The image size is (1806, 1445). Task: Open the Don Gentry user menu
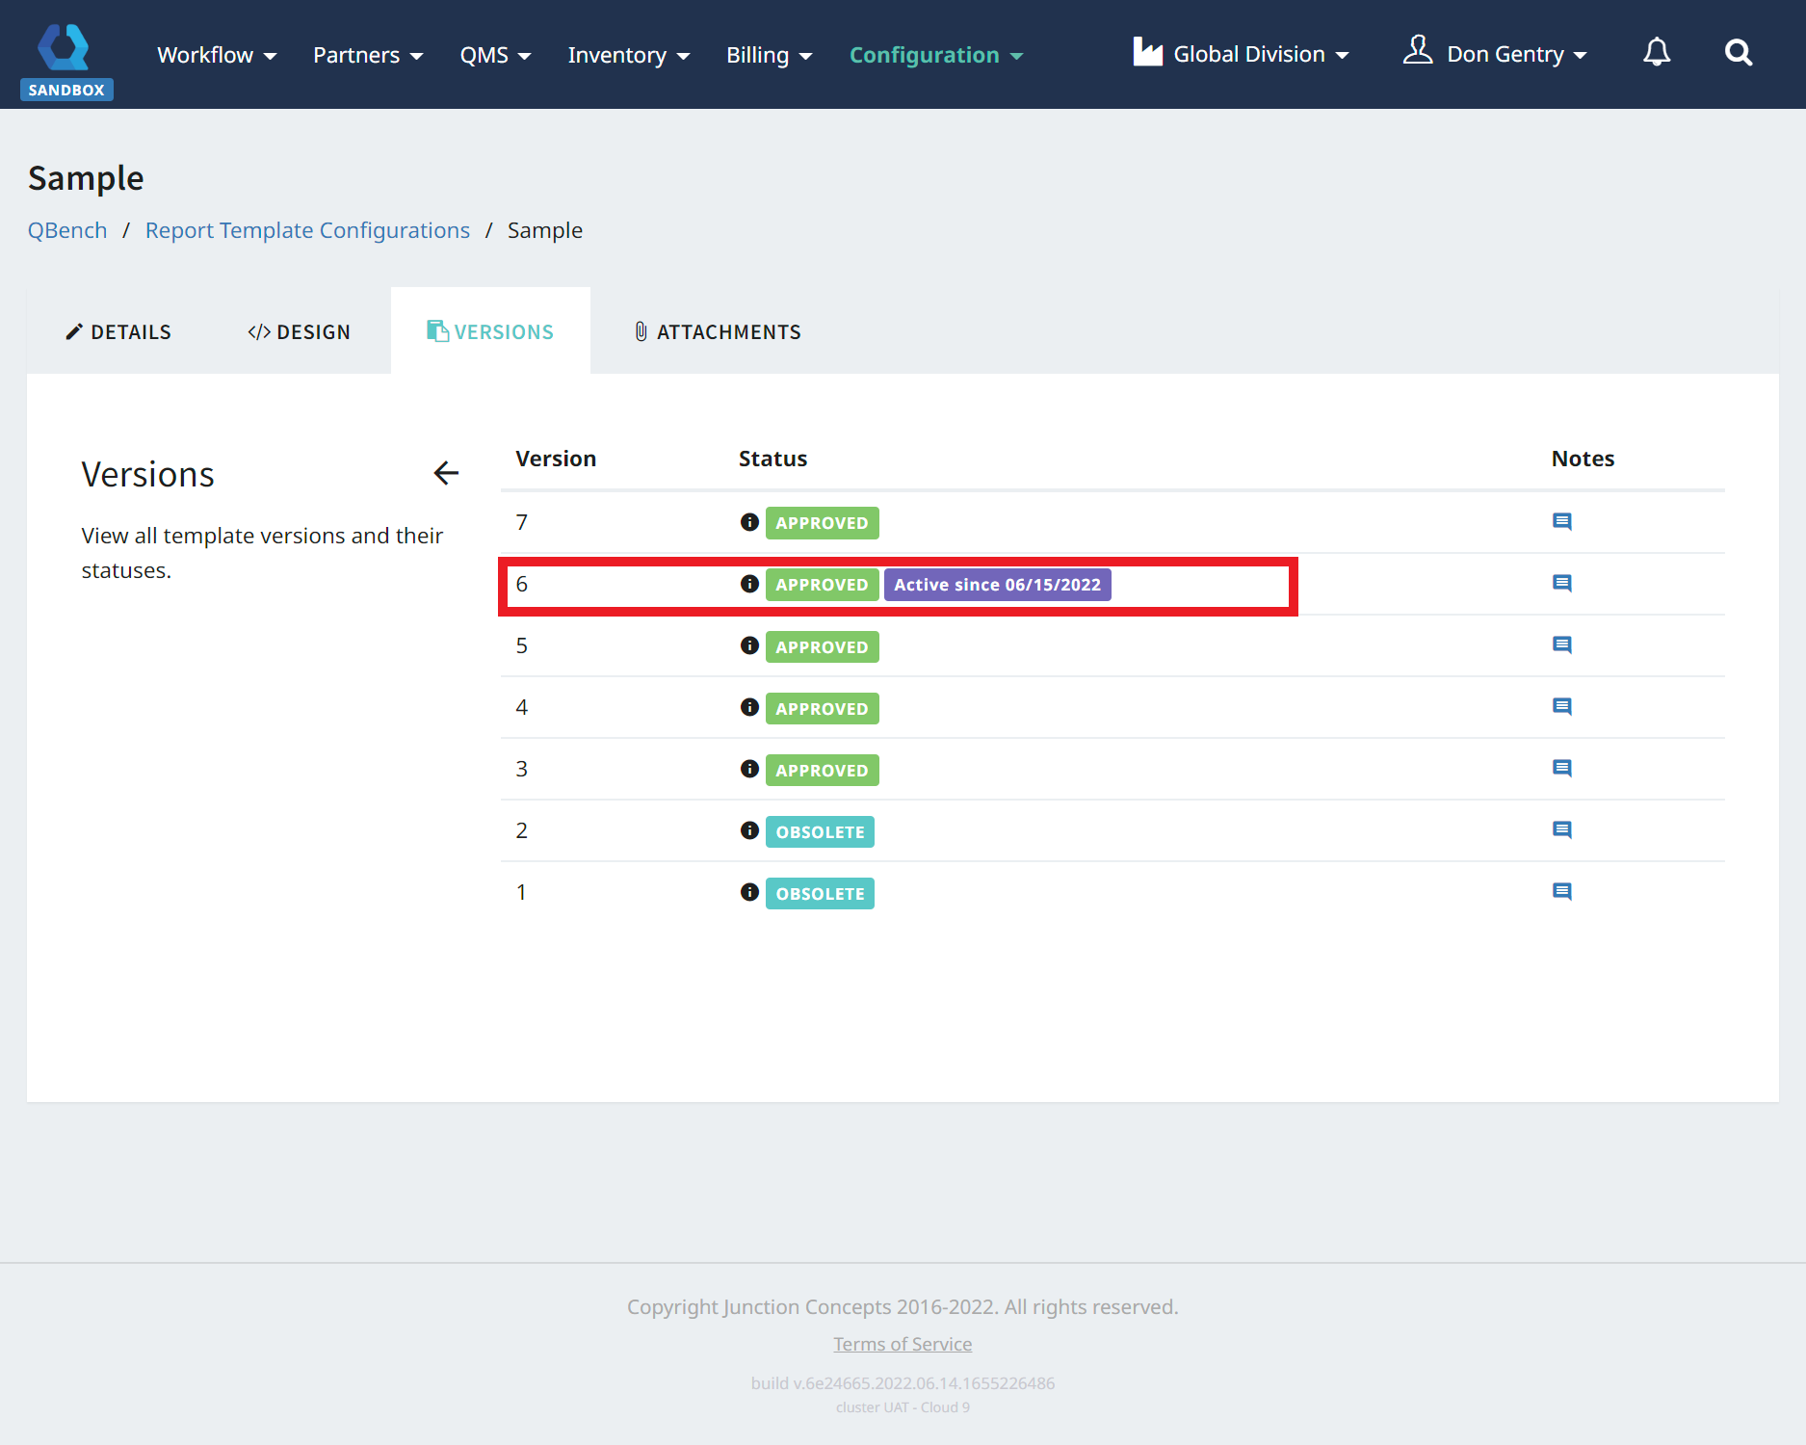pos(1496,54)
